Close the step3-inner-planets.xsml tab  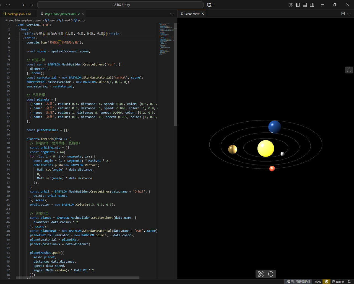[83, 14]
